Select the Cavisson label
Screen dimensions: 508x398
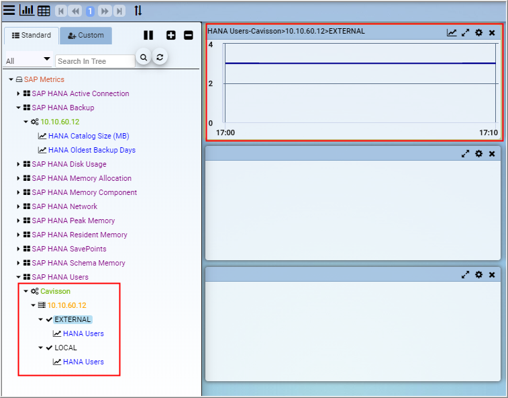56,291
